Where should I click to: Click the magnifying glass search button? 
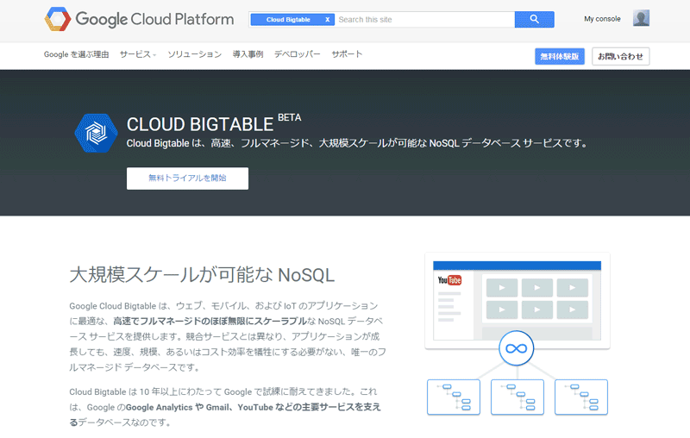click(534, 19)
